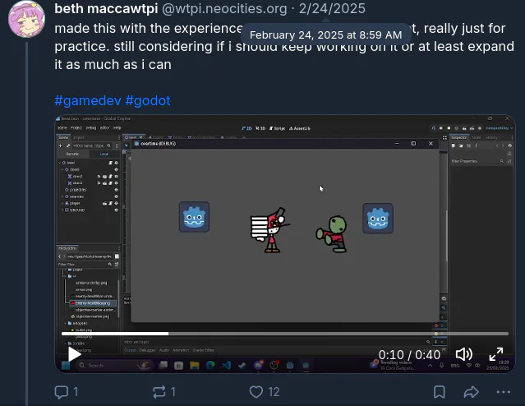This screenshot has height=406, width=525.
Task: Switch to the 3D workspace
Action: pyautogui.click(x=260, y=128)
